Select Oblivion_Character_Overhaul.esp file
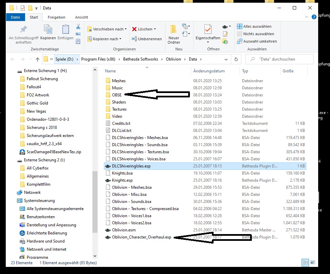Screen dimensions: 330x274 coord(141,237)
